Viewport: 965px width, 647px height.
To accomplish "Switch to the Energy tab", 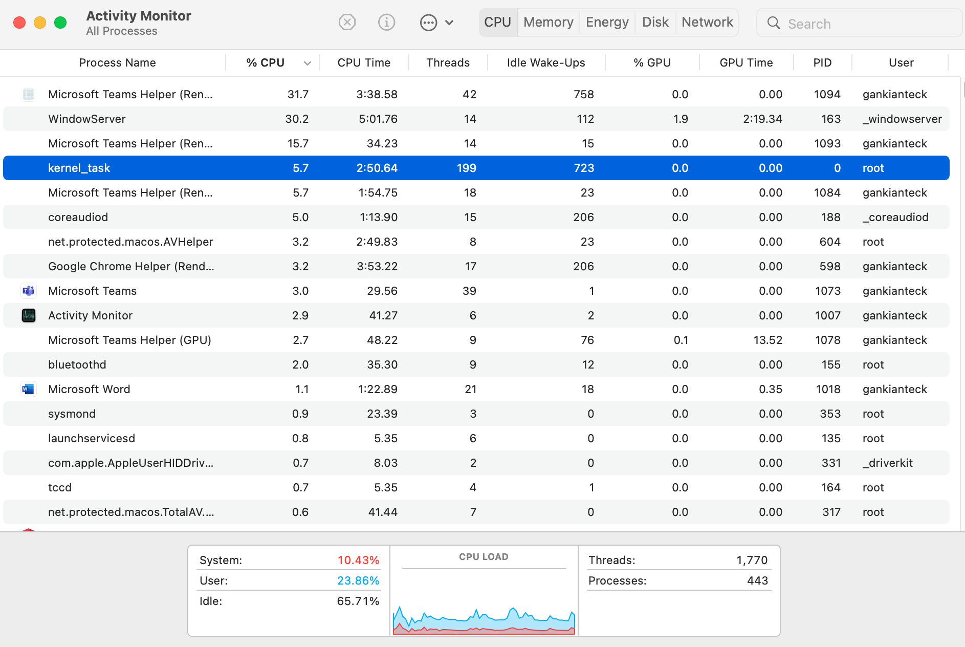I will click(607, 22).
